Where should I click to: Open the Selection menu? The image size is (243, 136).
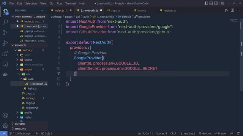(x=31, y=3)
